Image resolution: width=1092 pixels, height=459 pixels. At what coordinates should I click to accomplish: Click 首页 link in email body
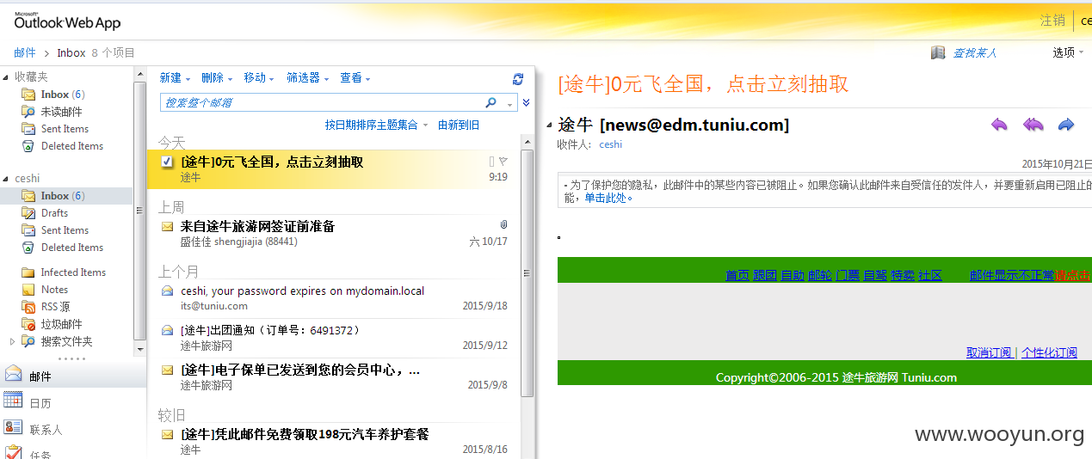[737, 275]
